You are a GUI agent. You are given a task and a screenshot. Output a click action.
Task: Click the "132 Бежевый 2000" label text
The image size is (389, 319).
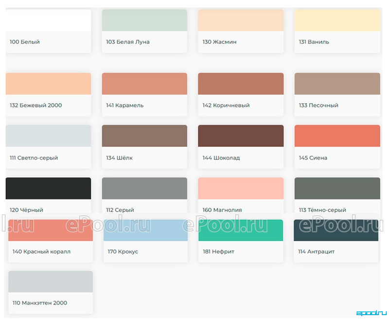pos(36,106)
